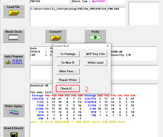Click the S14 package label
The width and height of the screenshot is (163, 137).
click(41, 112)
